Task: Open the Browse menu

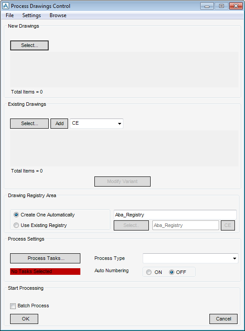Action: click(x=58, y=15)
